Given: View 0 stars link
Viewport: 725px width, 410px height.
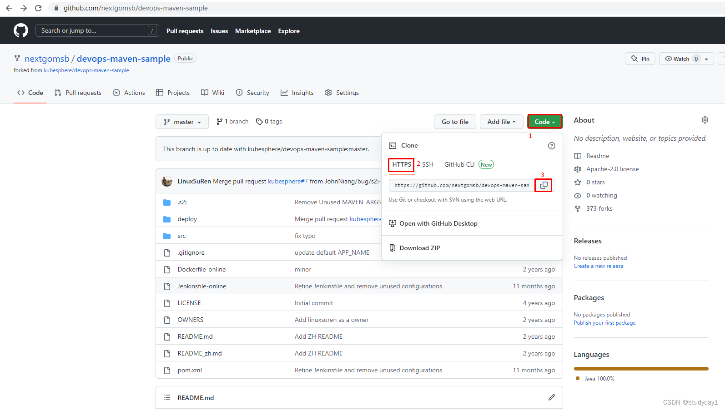Looking at the screenshot, I should tap(590, 182).
